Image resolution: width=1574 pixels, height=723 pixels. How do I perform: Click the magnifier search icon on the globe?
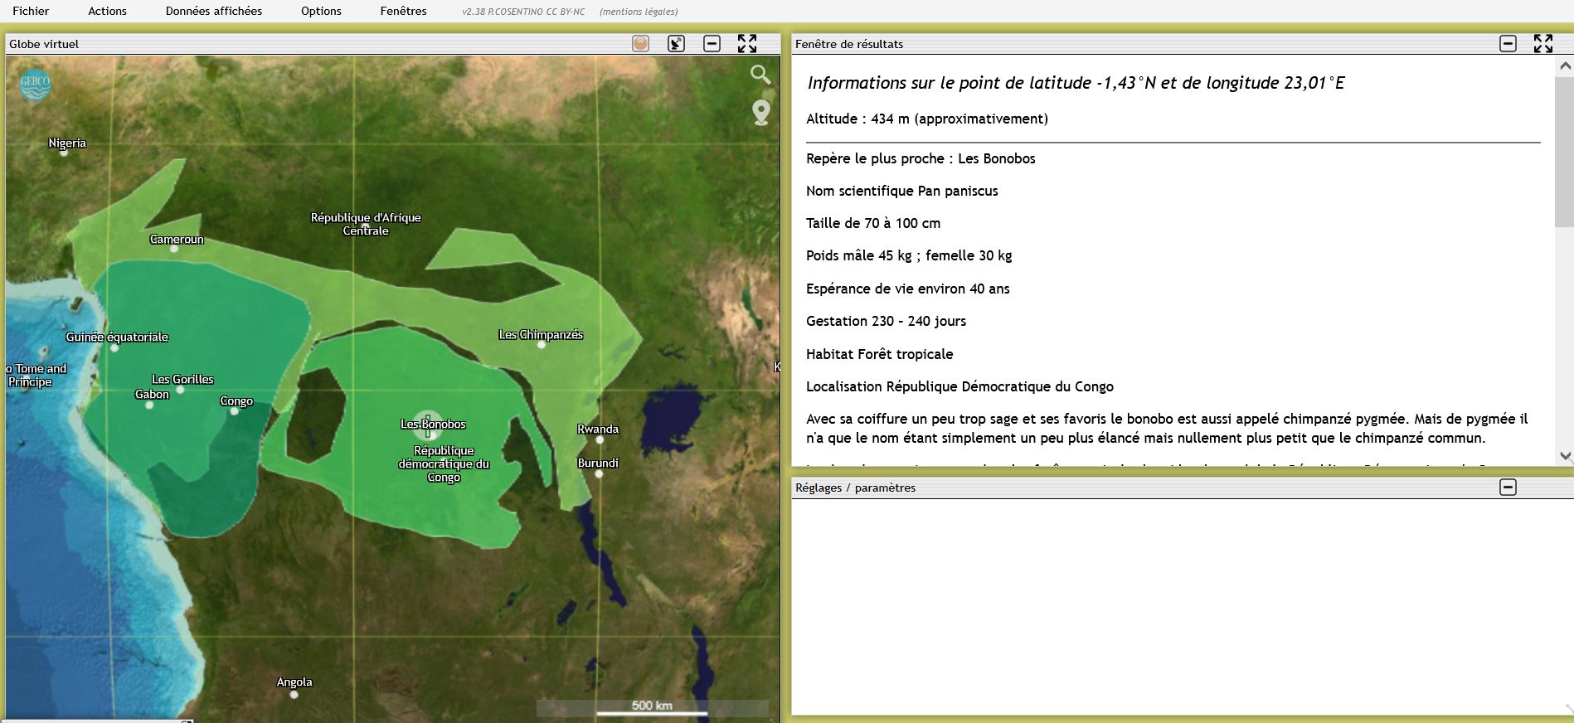tap(760, 75)
